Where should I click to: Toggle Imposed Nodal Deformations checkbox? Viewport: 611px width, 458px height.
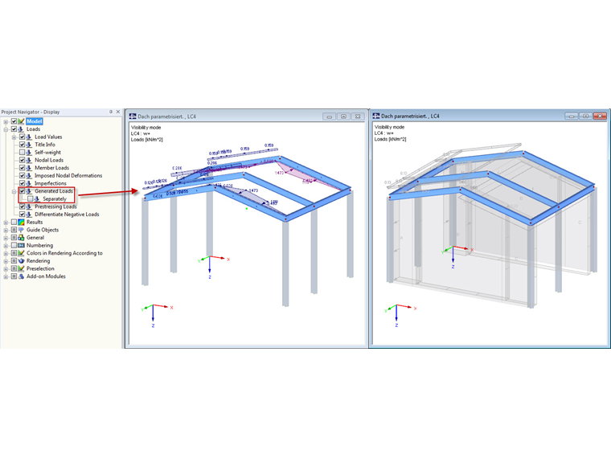coord(23,176)
